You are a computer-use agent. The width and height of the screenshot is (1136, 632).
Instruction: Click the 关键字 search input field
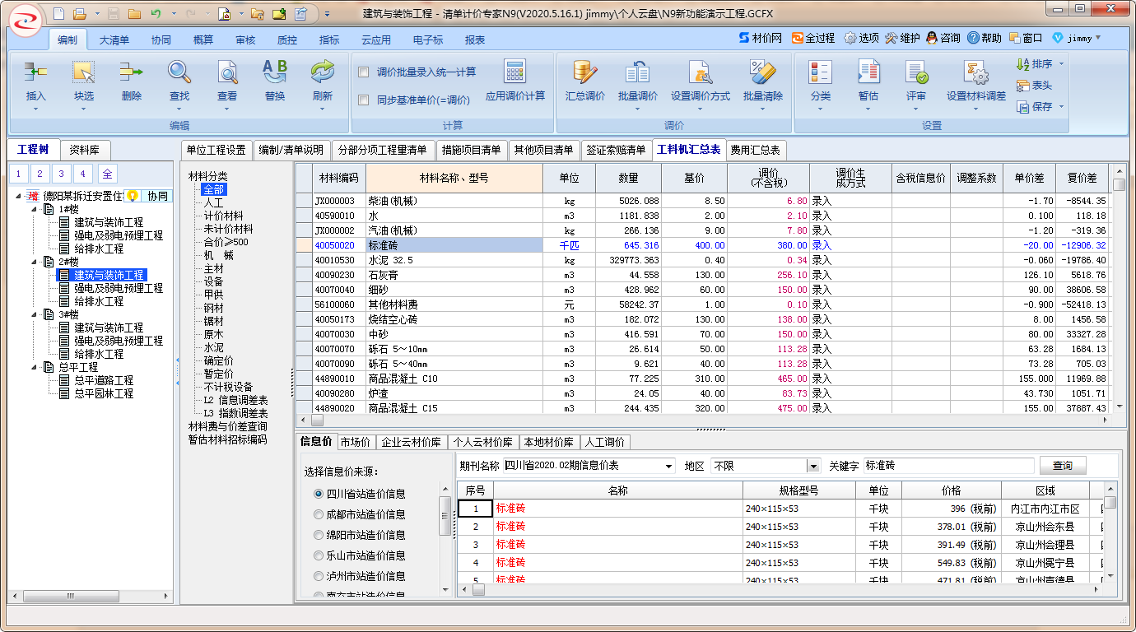[947, 466]
